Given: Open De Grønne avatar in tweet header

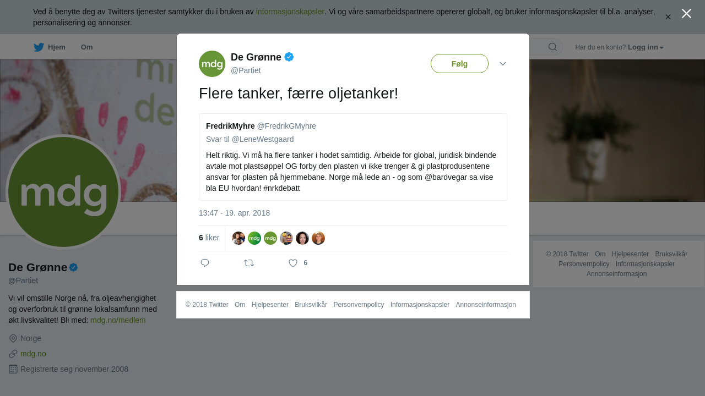Looking at the screenshot, I should tap(212, 64).
